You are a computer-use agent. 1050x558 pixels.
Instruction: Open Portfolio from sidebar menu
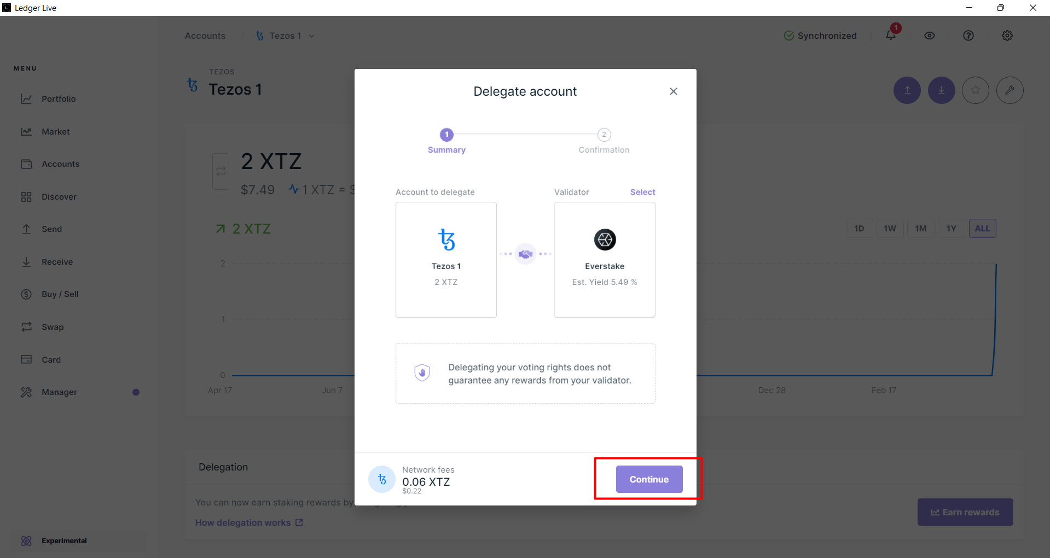[59, 99]
